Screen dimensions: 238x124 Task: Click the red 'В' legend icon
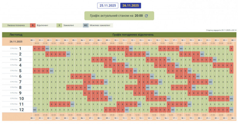[x=33, y=25]
